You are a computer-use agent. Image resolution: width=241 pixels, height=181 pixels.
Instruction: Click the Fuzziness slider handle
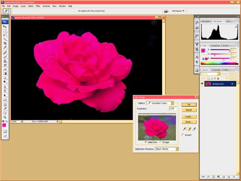coord(163,114)
